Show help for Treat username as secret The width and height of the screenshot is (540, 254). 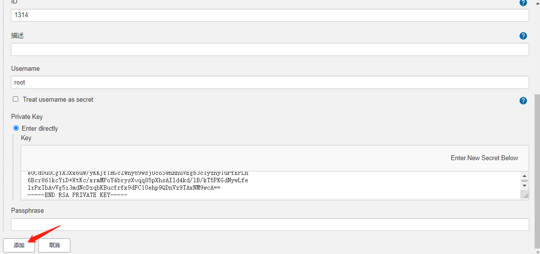tap(523, 101)
